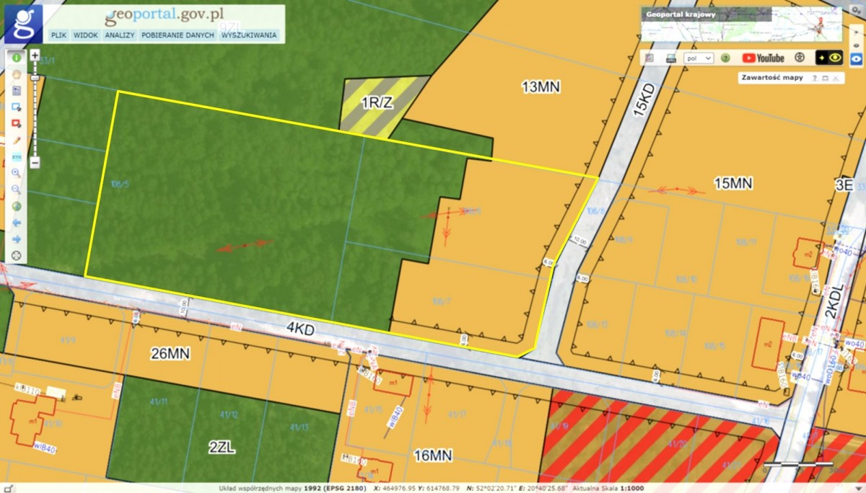Click the zoom-out magnifier tool
866x493 pixels.
click(16, 190)
